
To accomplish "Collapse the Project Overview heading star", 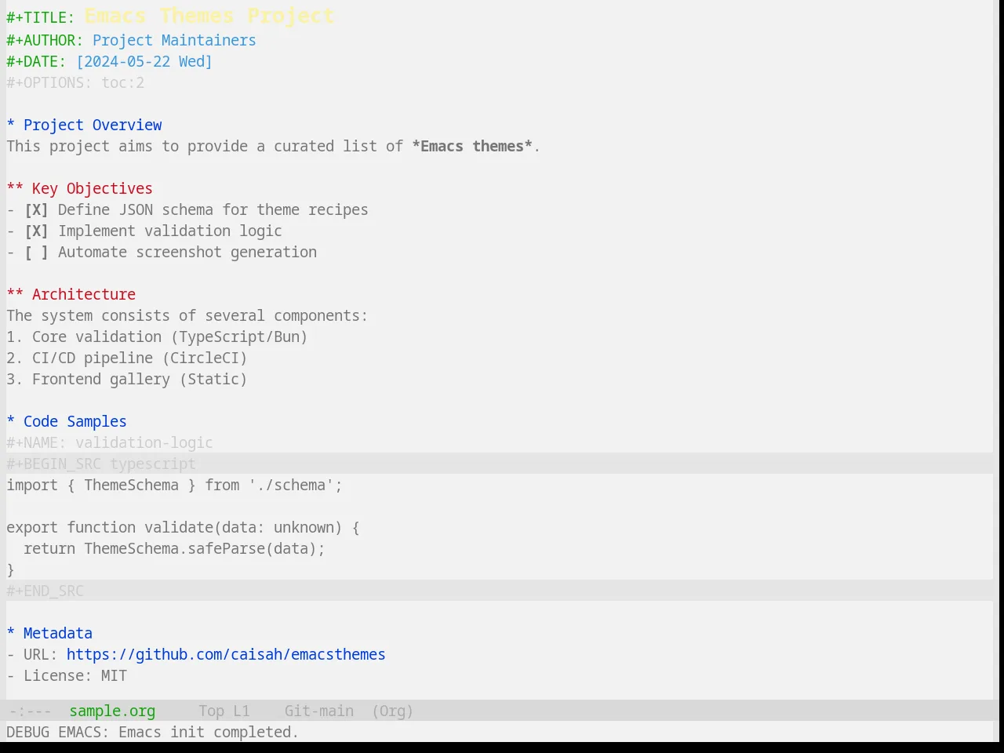I will click(11, 125).
